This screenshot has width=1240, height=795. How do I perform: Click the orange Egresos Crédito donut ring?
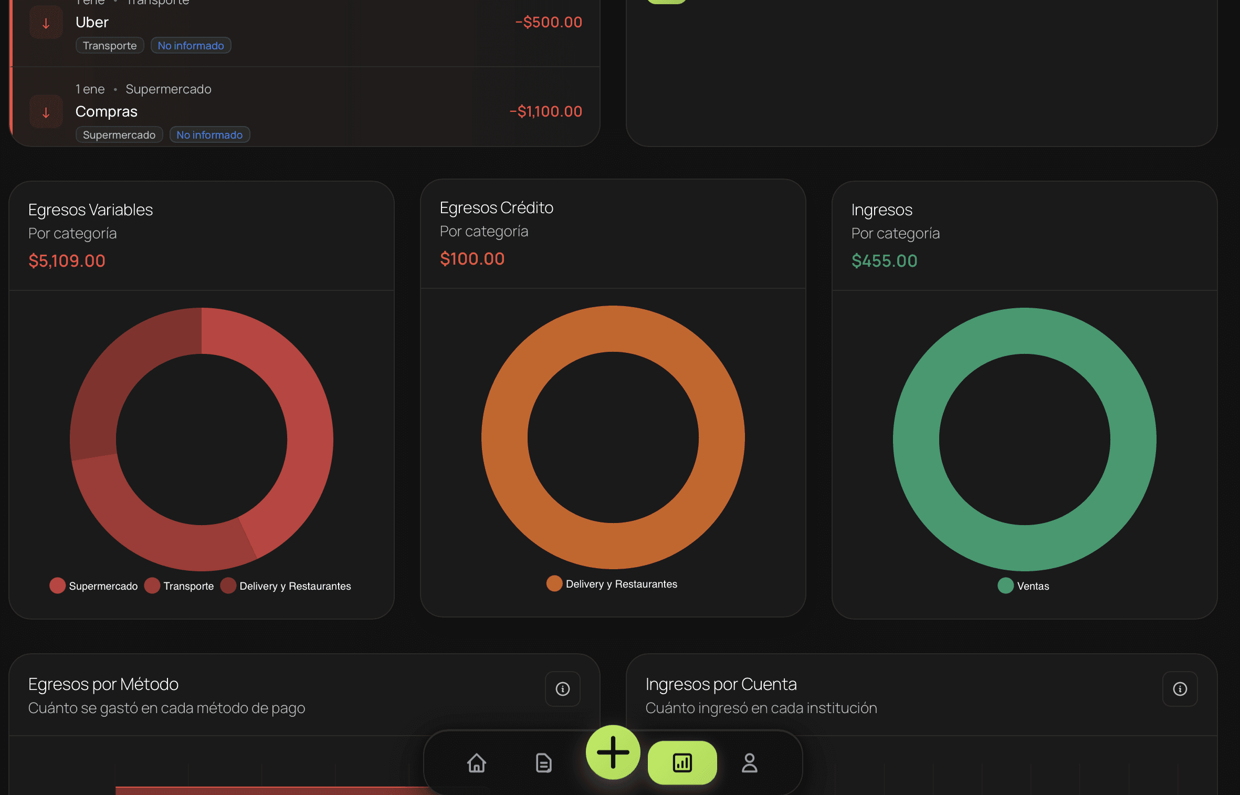pyautogui.click(x=613, y=328)
